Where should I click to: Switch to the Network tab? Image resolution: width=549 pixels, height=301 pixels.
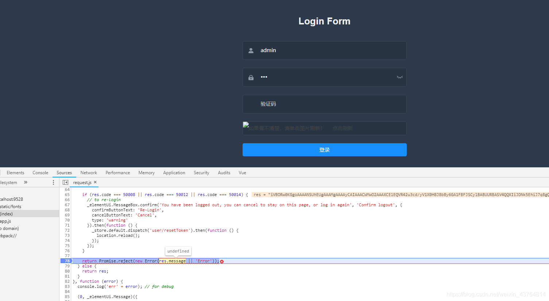click(x=89, y=173)
